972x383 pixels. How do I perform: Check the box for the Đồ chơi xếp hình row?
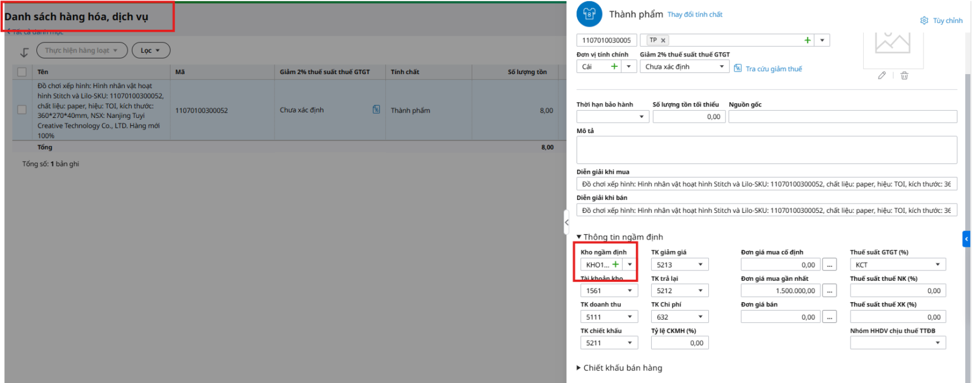(22, 110)
